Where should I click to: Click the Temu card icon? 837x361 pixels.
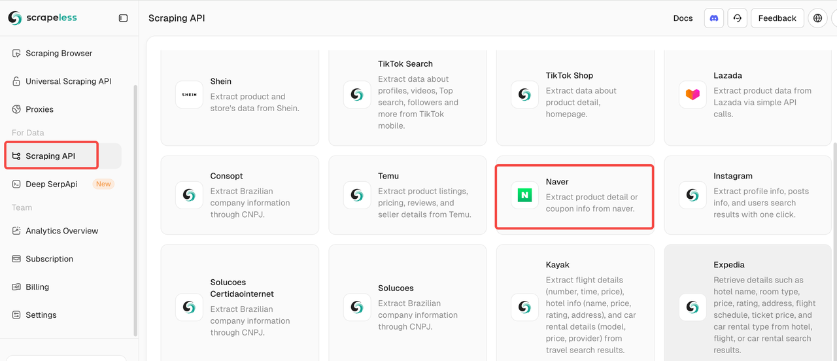[x=357, y=195]
